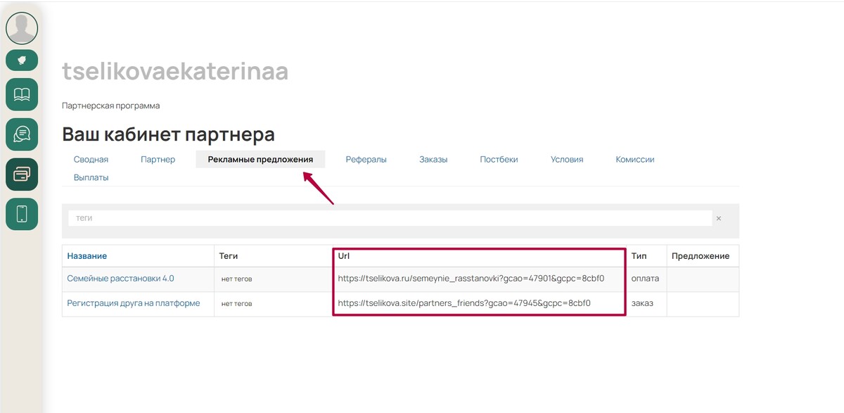
Task: Open the Регистрация друга на платформе offer
Action: (x=134, y=303)
